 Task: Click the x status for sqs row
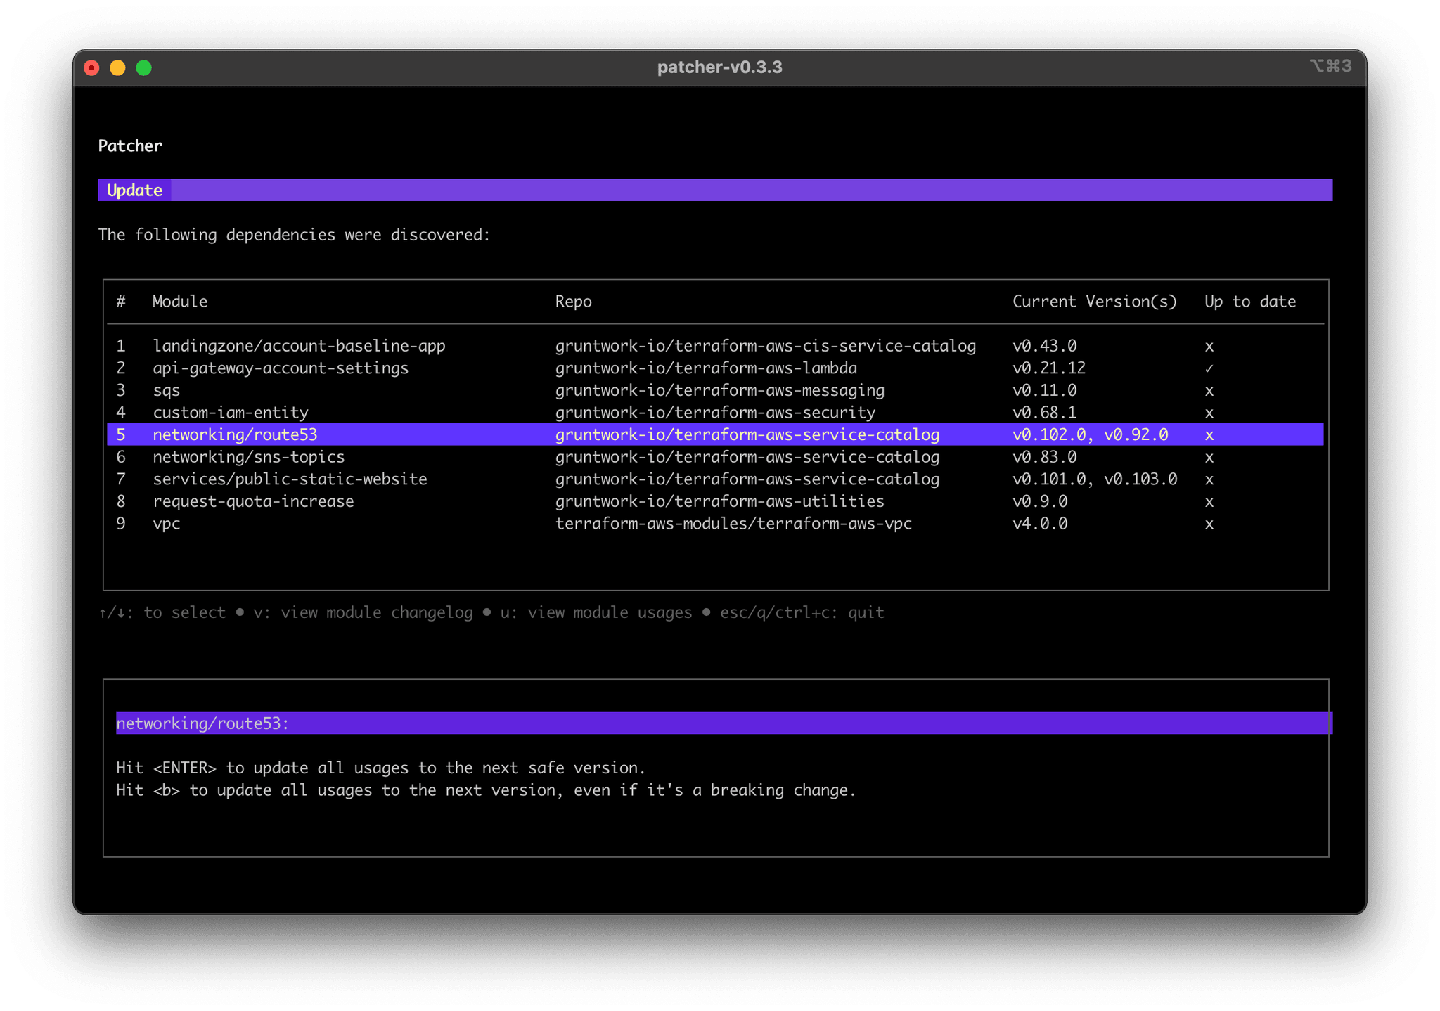(1209, 391)
